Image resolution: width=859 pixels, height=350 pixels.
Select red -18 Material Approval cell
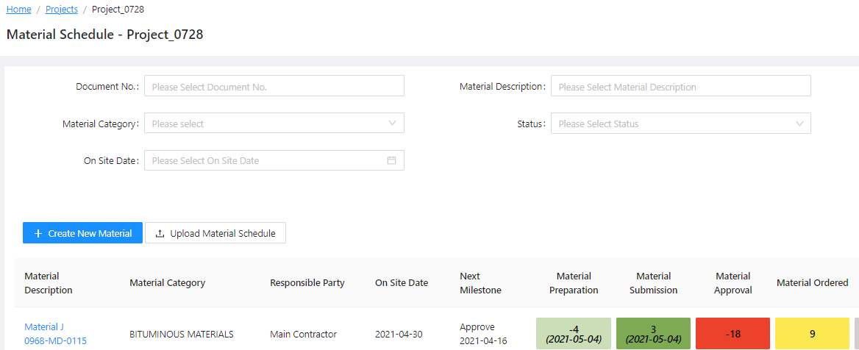tap(733, 334)
